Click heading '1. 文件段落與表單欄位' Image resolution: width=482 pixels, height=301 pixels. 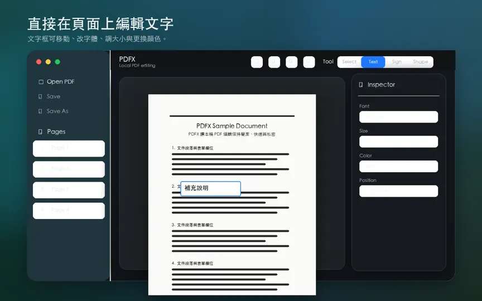192,148
